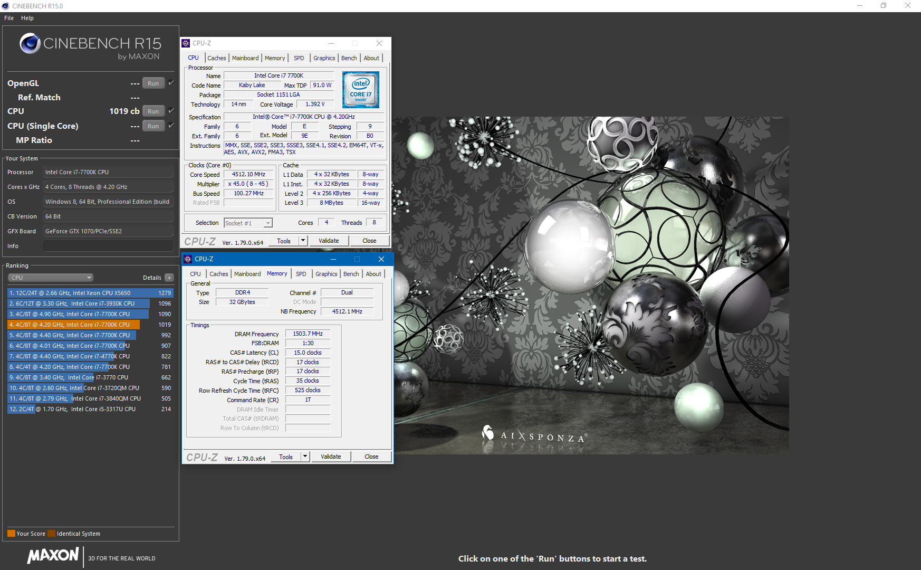Open ranking Details arrow icon
Image resolution: width=921 pixels, height=570 pixels.
[x=169, y=278]
